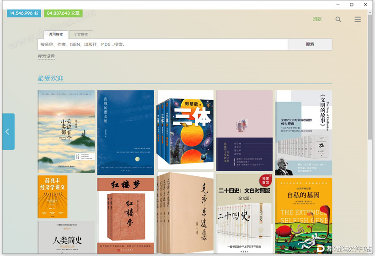Image resolution: width=375 pixels, height=256 pixels.
Task: Click the left arrow side panel button
Action: (x=8, y=131)
